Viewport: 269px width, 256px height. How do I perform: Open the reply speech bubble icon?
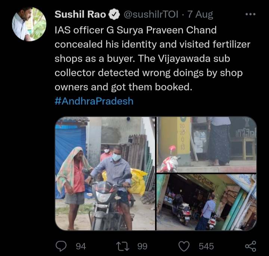(x=61, y=246)
